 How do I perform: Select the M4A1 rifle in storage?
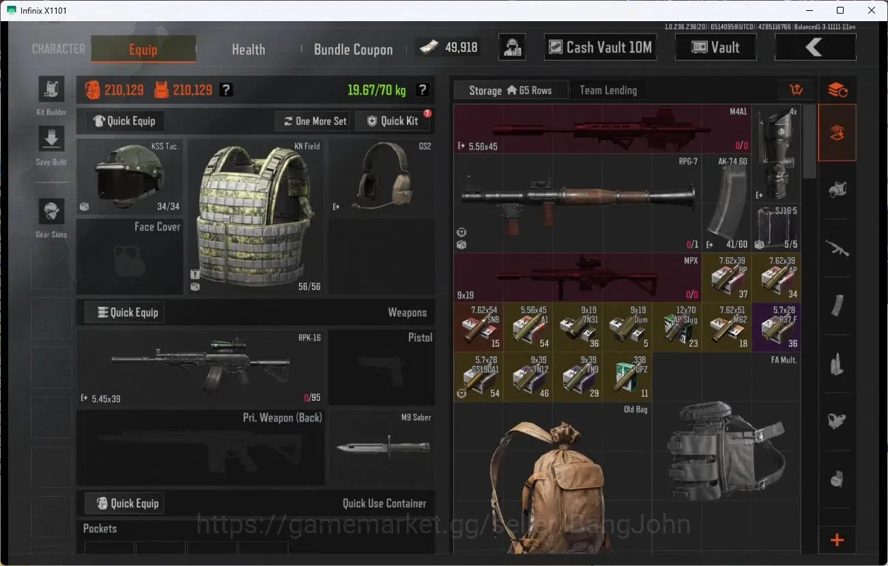[603, 128]
